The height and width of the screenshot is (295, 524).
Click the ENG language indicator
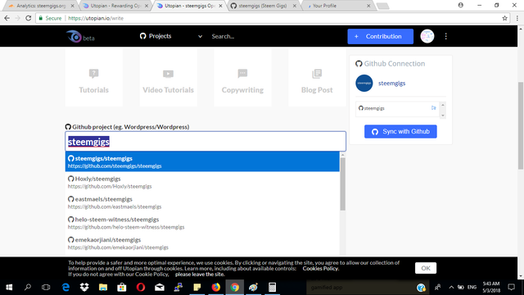point(472,287)
